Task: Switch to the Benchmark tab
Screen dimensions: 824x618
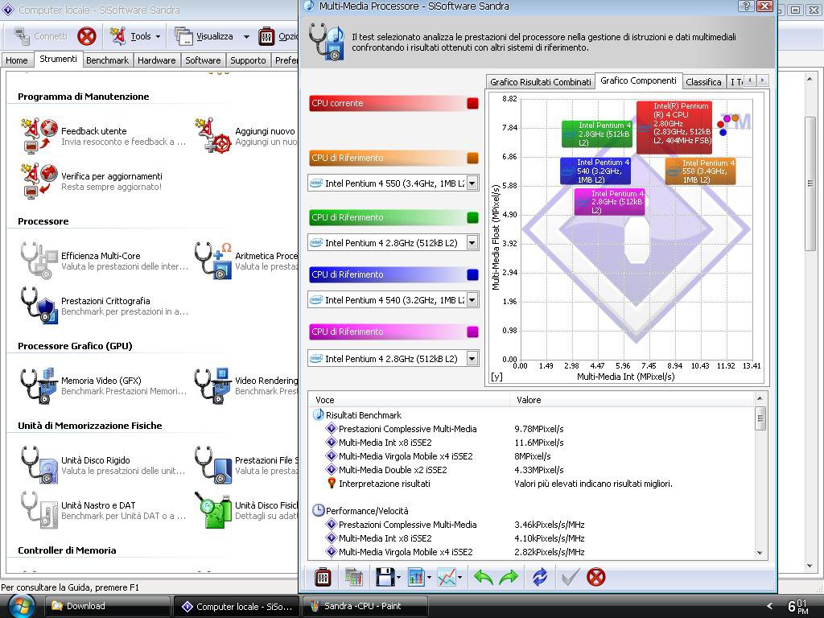Action: [x=107, y=60]
